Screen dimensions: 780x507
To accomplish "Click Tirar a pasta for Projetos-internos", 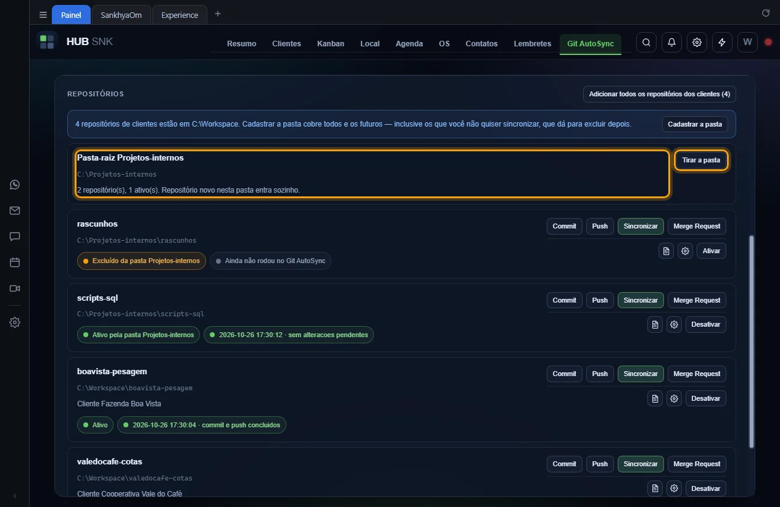I will [701, 160].
